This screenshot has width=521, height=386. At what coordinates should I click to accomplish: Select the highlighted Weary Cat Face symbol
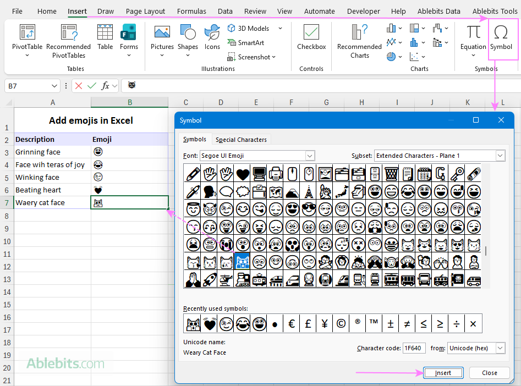tap(242, 261)
